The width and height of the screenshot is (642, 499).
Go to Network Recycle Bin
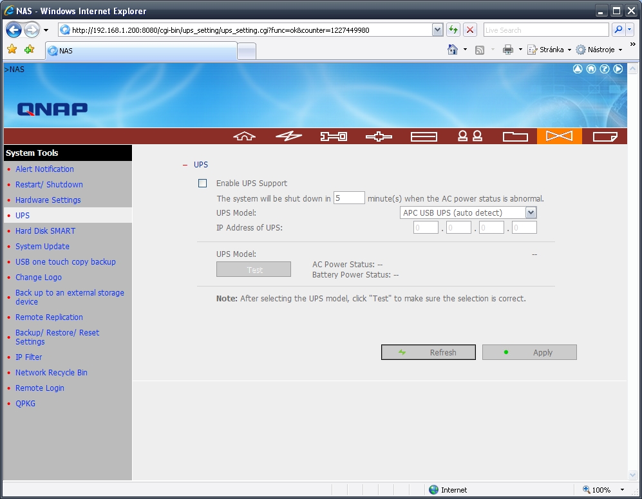click(x=51, y=373)
